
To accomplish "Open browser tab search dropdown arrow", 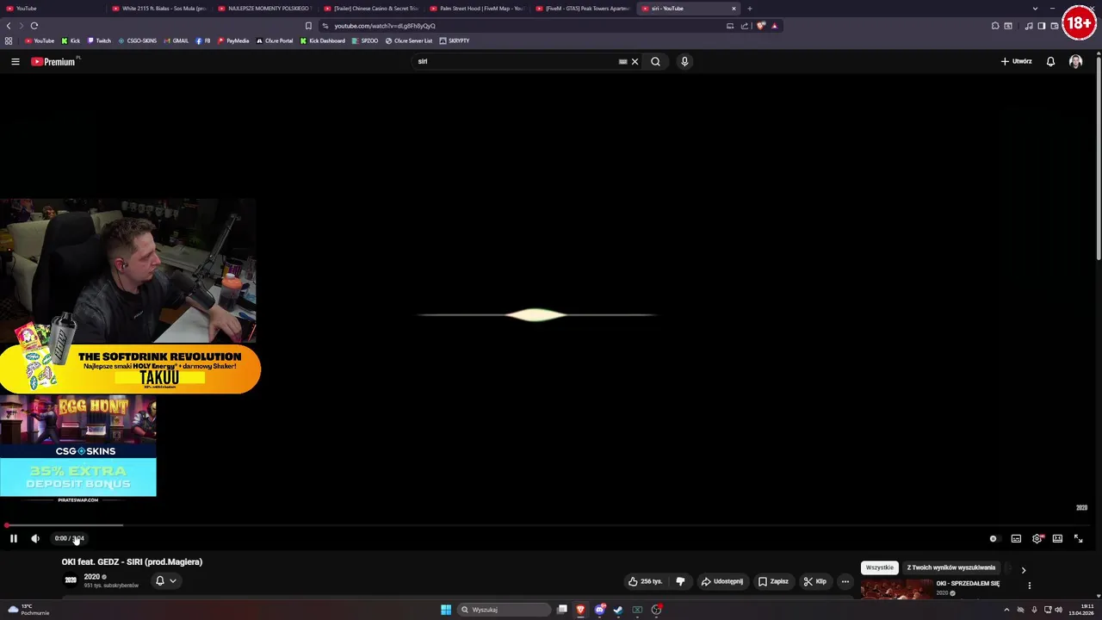I will pos(1035,9).
